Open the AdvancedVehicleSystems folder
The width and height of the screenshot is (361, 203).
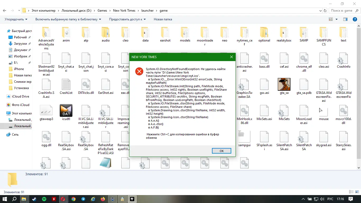point(46,33)
